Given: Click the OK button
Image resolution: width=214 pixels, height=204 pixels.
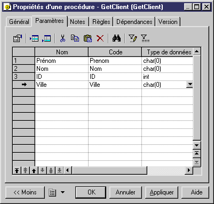Looking at the screenshot, I should click(x=91, y=192).
